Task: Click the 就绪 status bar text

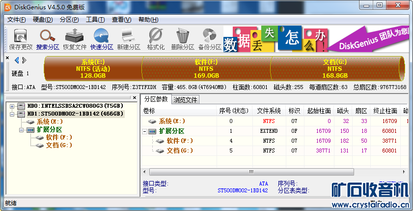Action: click(11, 203)
